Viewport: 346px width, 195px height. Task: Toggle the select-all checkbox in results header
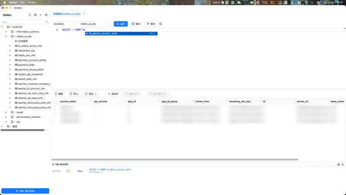click(54, 101)
